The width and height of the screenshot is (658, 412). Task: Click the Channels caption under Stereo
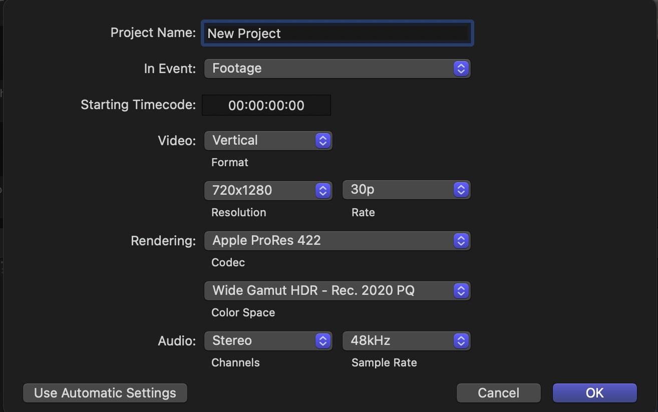[x=236, y=363]
